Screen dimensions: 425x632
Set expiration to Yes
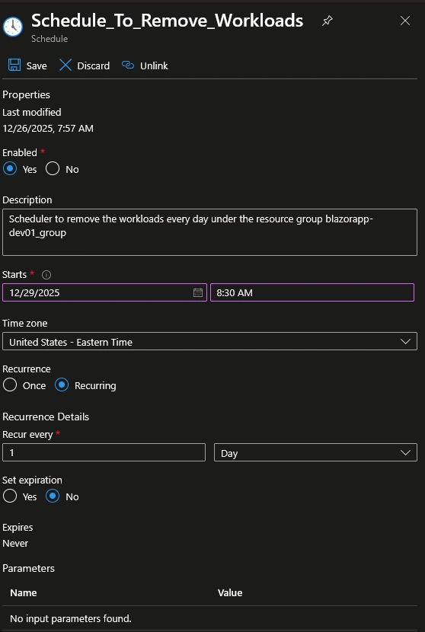10,496
